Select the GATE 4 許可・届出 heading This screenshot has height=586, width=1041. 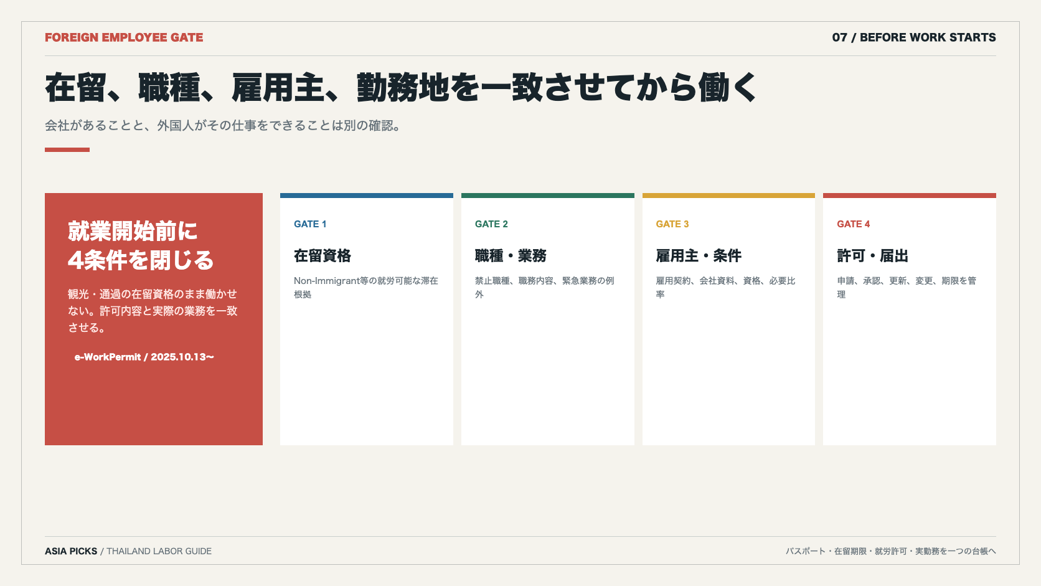[x=873, y=256]
